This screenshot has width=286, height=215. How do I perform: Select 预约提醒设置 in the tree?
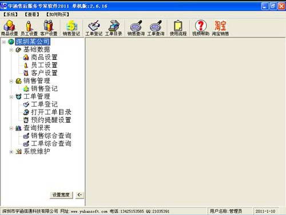pos(51,120)
